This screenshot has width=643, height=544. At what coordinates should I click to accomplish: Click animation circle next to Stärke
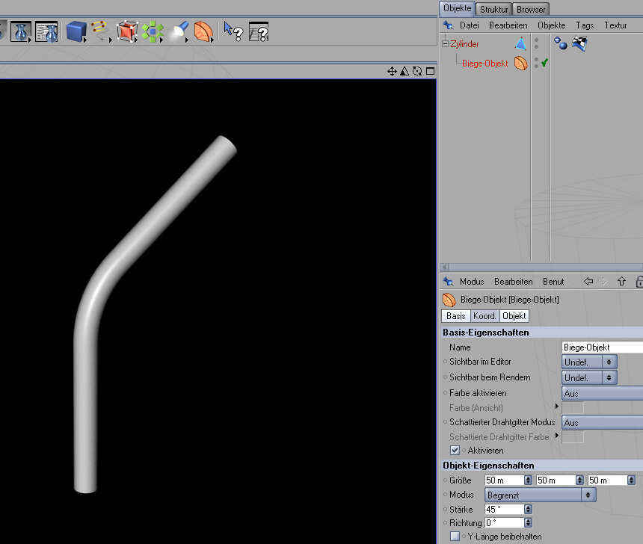pyautogui.click(x=446, y=509)
